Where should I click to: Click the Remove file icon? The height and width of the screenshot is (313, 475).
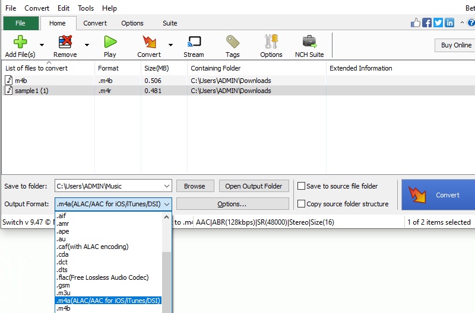pyautogui.click(x=65, y=42)
